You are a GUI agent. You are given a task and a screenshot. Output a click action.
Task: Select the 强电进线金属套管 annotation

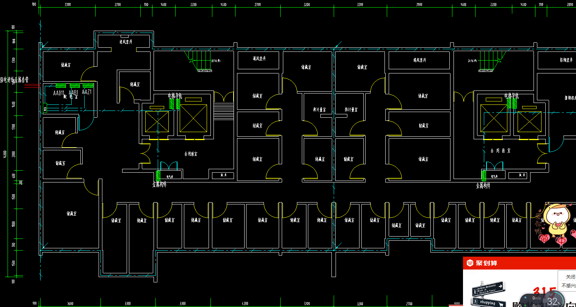[x=14, y=80]
